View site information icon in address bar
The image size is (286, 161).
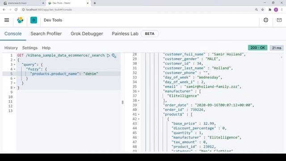pyautogui.click(x=23, y=10)
